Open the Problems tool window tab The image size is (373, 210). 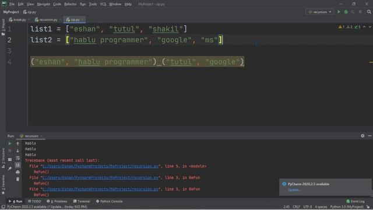57,201
